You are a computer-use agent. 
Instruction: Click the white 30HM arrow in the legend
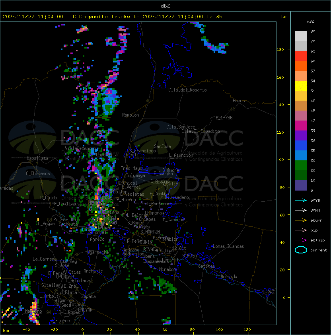point(301,210)
